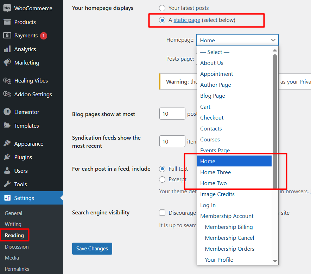Choose 'Full text' feed option

tap(162, 169)
